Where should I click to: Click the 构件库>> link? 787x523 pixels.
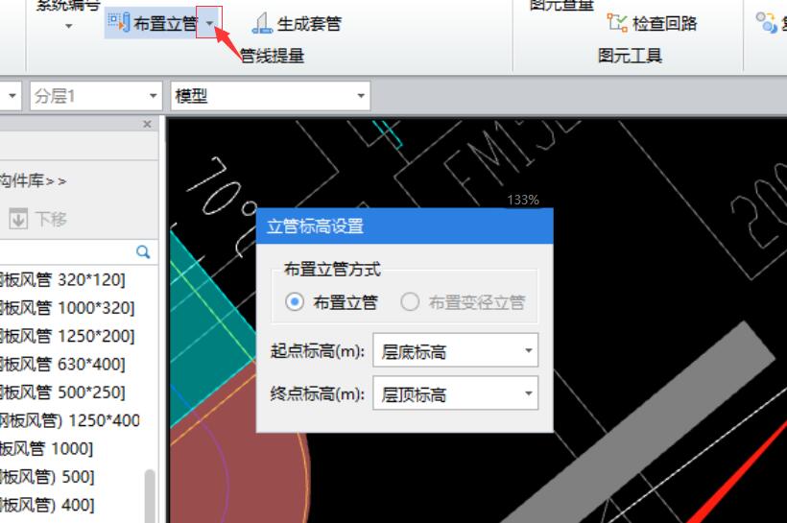point(34,180)
